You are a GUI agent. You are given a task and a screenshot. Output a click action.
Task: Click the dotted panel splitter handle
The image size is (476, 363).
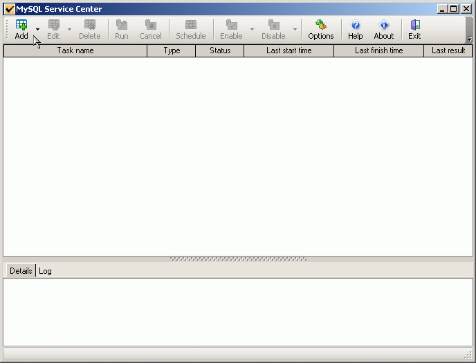238,259
